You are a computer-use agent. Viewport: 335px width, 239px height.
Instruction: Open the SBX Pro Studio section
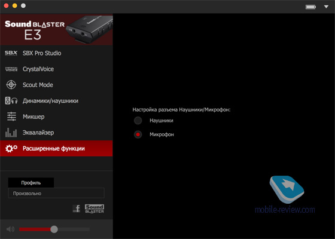(x=56, y=53)
